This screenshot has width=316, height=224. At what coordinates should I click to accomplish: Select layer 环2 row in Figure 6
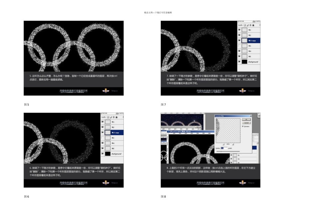112,127
